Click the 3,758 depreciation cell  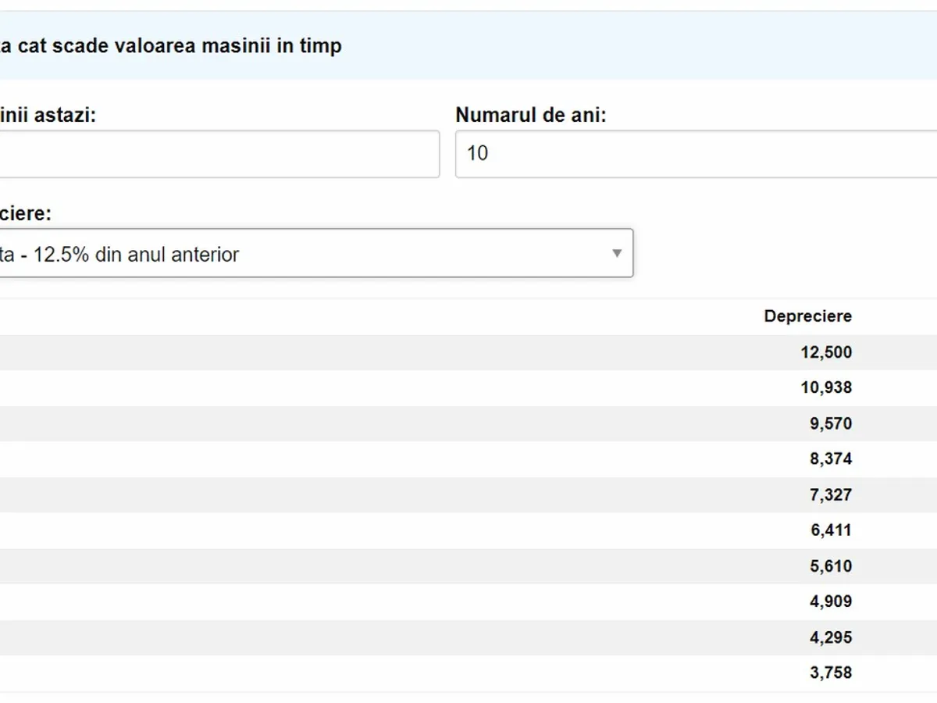point(830,673)
